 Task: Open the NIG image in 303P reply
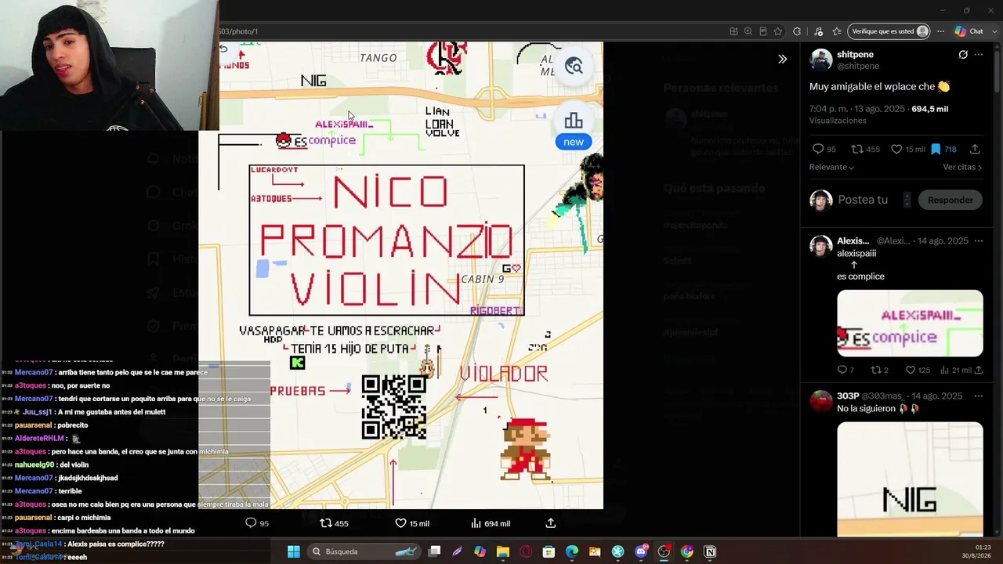pos(910,479)
